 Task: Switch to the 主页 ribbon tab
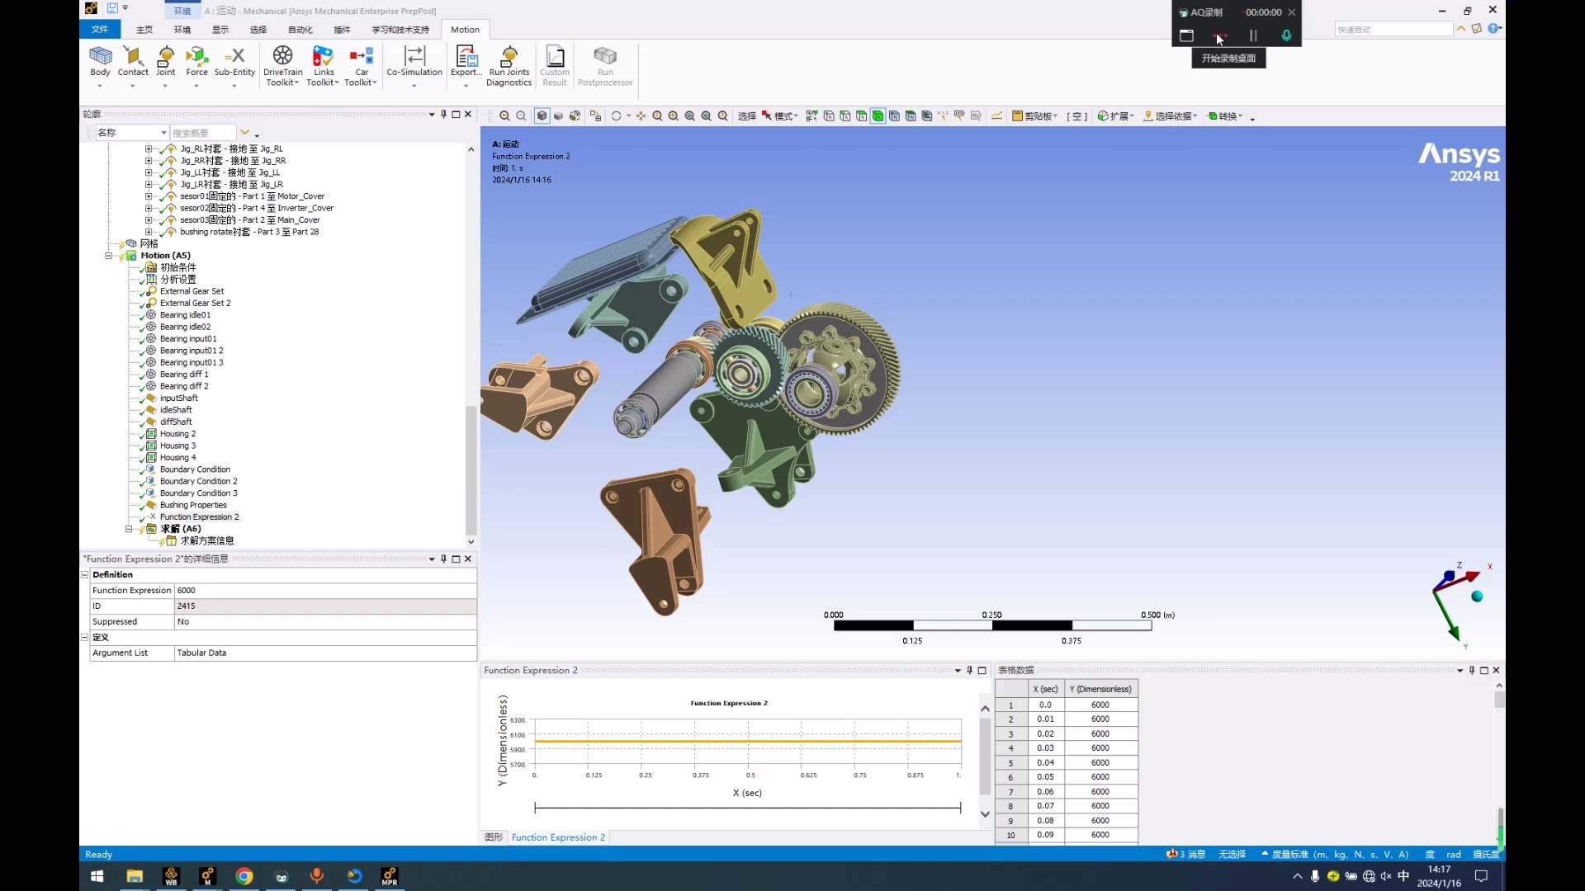(144, 29)
